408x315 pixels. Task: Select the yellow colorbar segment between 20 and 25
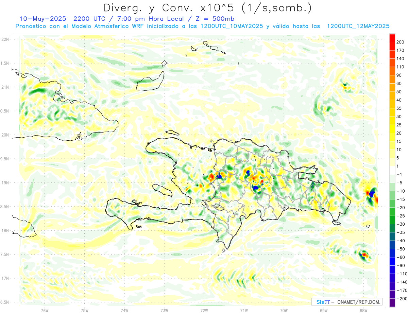click(392, 129)
